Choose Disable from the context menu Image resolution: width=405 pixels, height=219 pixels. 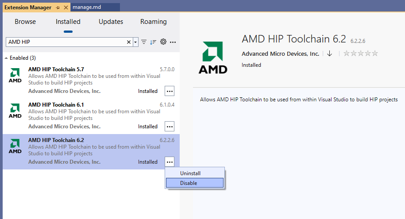point(189,183)
